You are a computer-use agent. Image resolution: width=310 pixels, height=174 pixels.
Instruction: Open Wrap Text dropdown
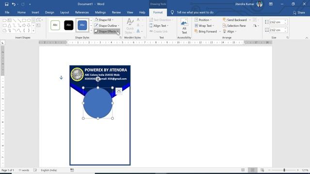(x=204, y=26)
